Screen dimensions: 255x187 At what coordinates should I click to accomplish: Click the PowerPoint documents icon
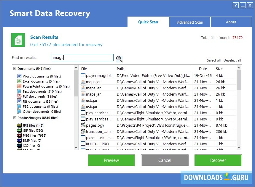19,86
